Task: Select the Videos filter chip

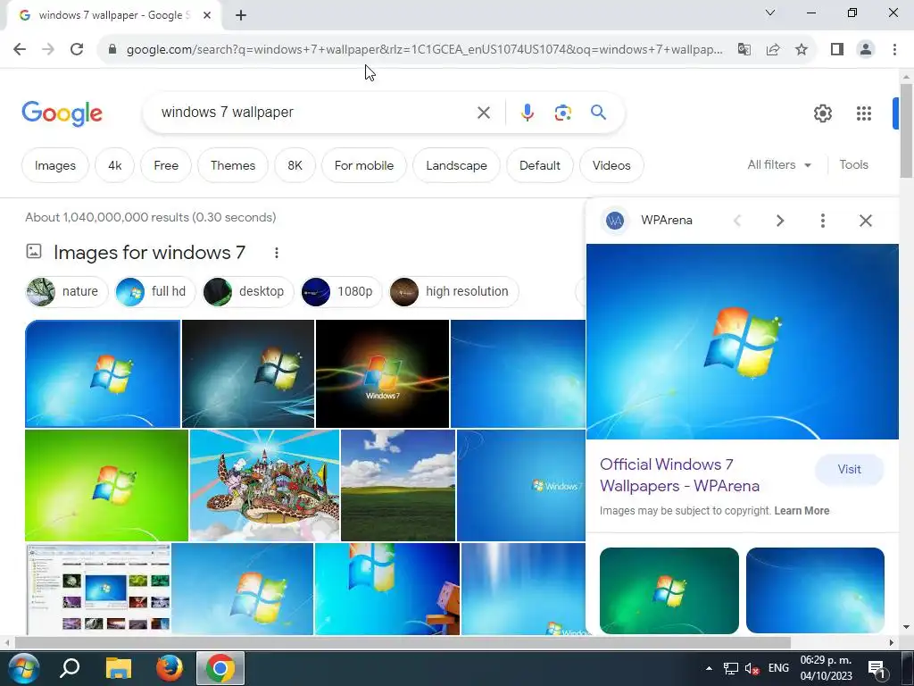Action: (x=611, y=165)
